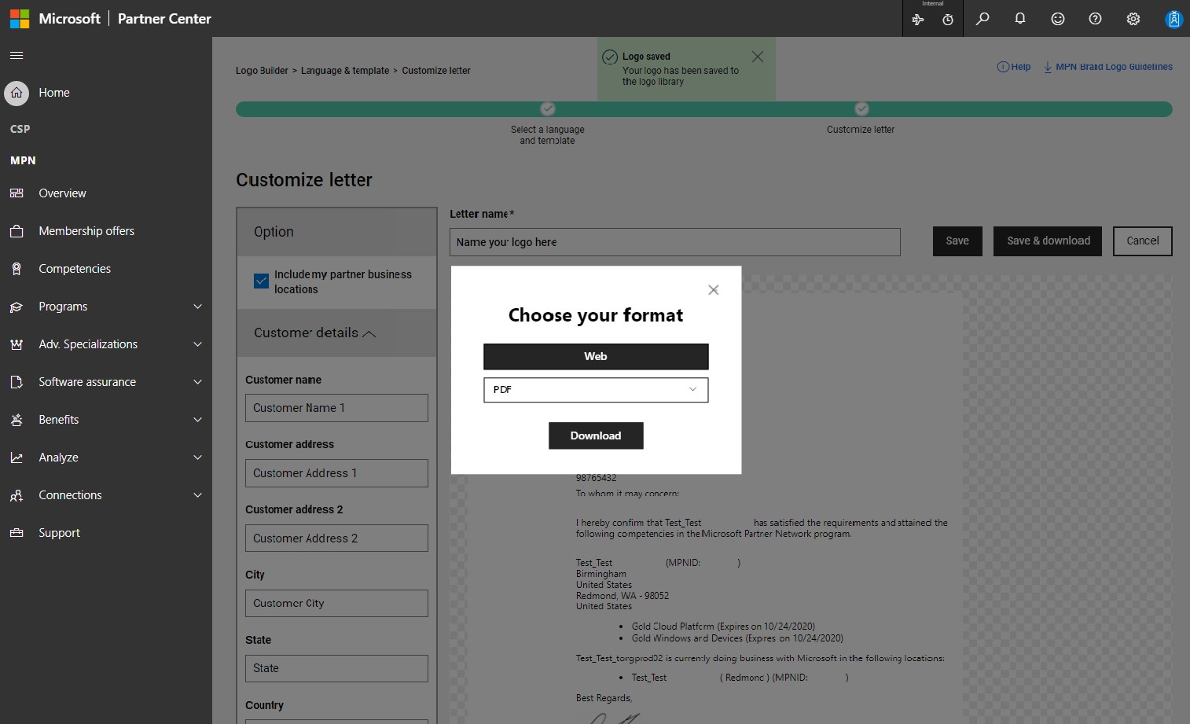Click the smiley feedback icon

click(1058, 18)
